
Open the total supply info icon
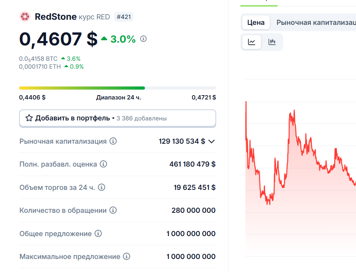[x=98, y=233]
